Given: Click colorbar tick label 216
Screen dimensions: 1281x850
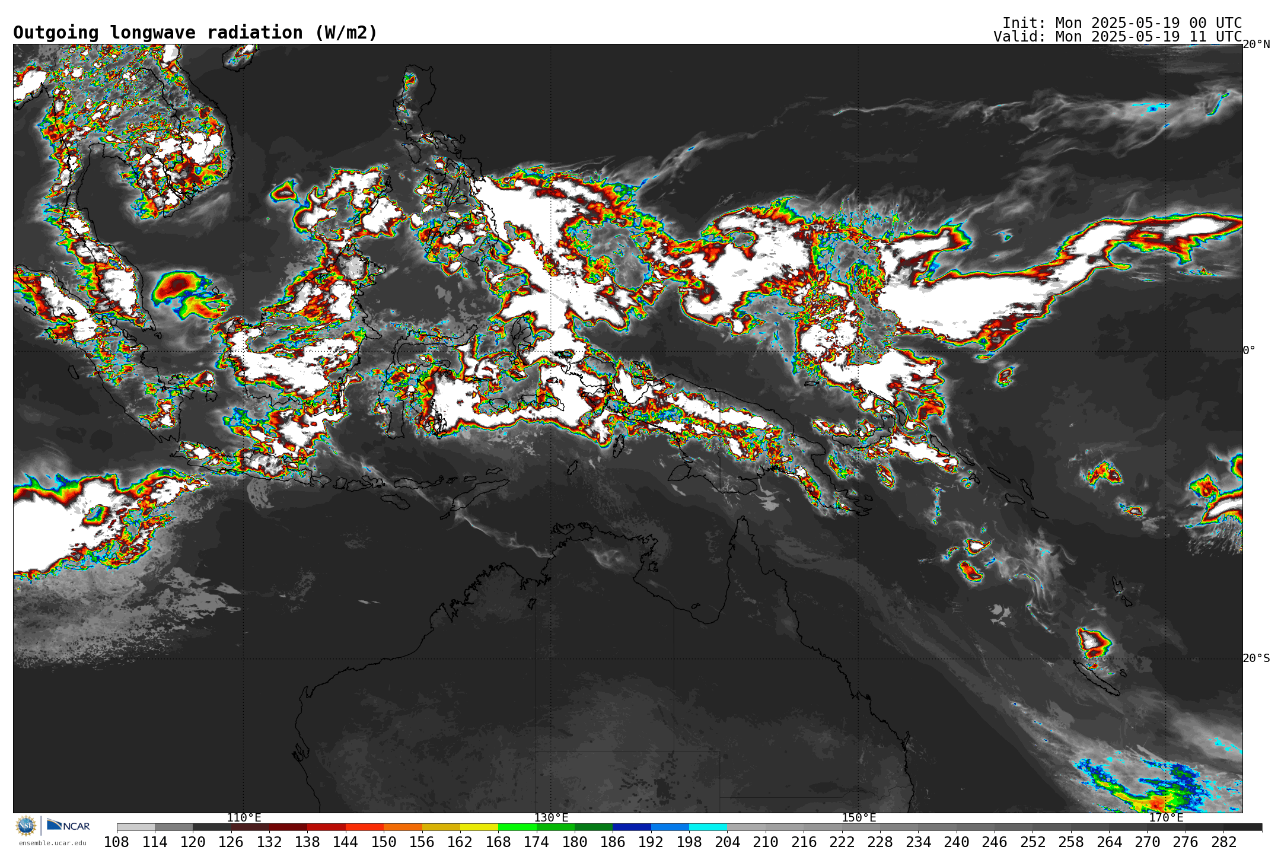Looking at the screenshot, I should pos(804,842).
